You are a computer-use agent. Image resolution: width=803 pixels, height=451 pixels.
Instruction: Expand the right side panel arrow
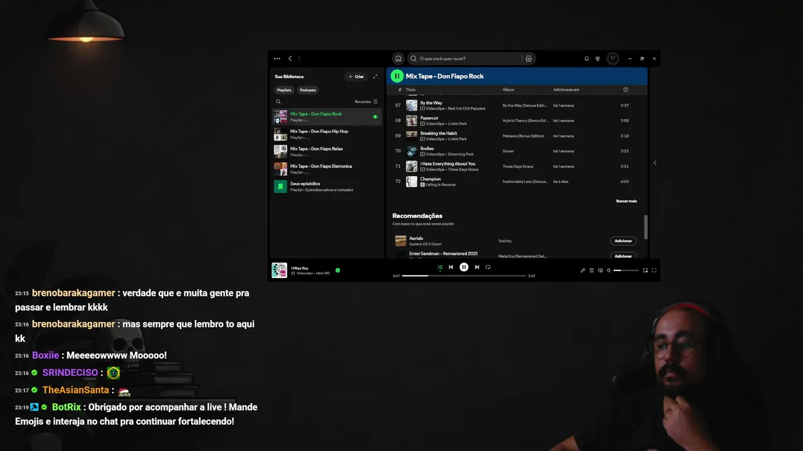pyautogui.click(x=654, y=163)
